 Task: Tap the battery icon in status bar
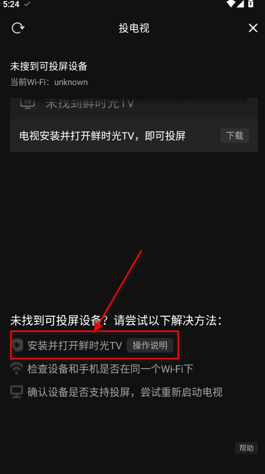(x=250, y=4)
